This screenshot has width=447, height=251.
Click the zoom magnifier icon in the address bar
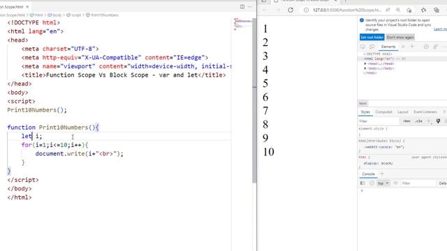398,10
